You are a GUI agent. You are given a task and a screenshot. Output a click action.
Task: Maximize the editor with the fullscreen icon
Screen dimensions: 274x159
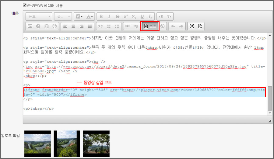point(191,26)
